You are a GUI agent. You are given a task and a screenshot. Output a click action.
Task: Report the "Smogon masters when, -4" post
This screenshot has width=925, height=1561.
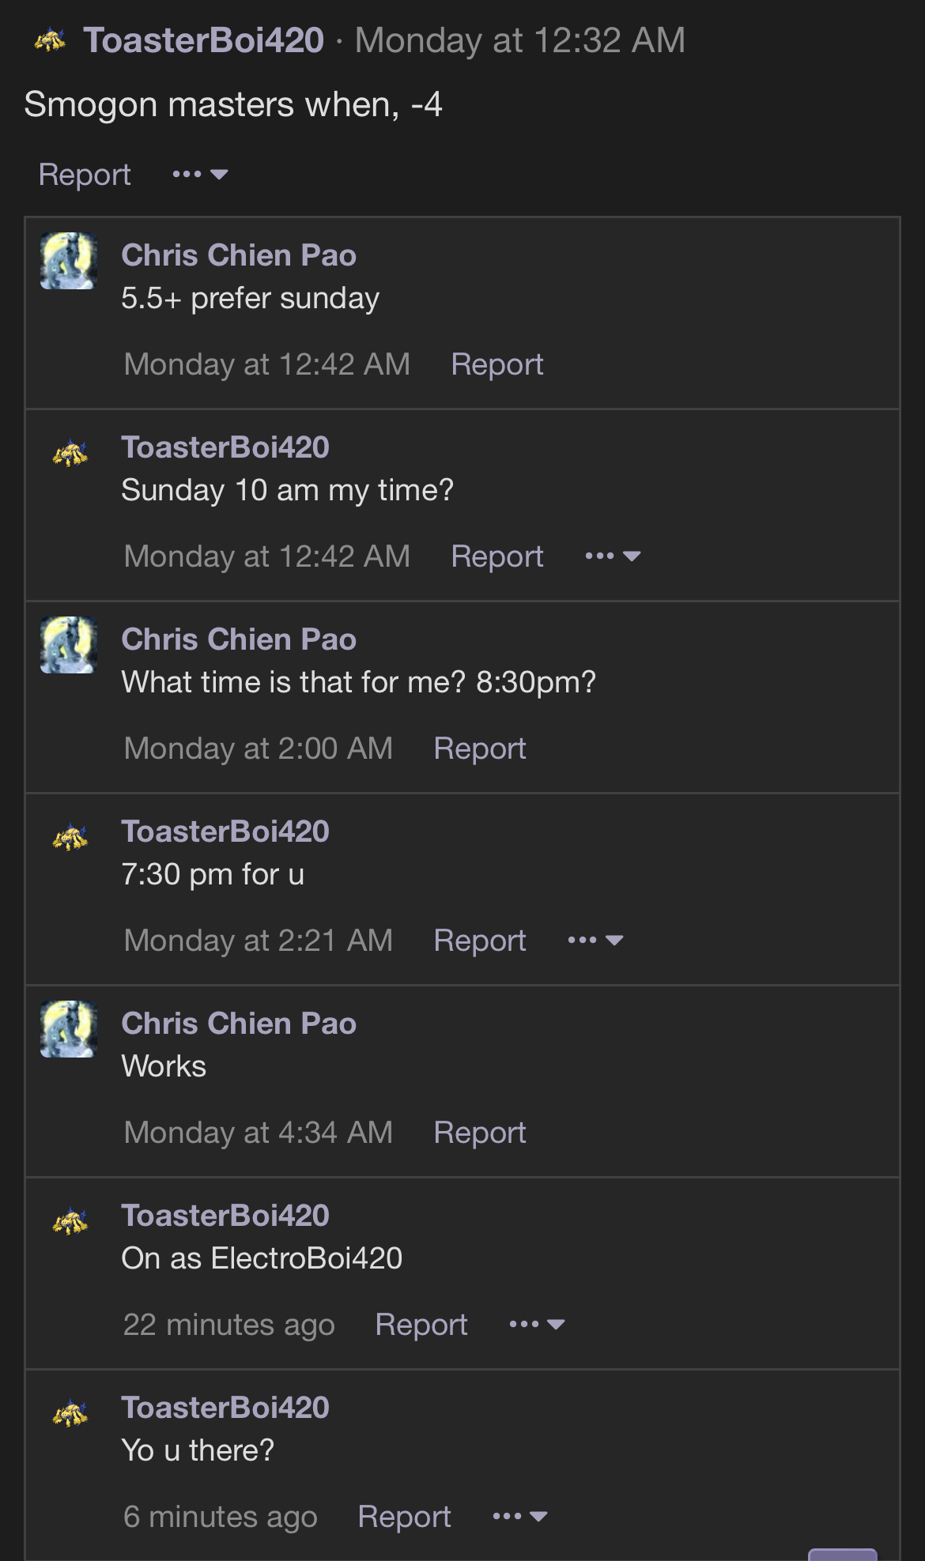point(85,175)
